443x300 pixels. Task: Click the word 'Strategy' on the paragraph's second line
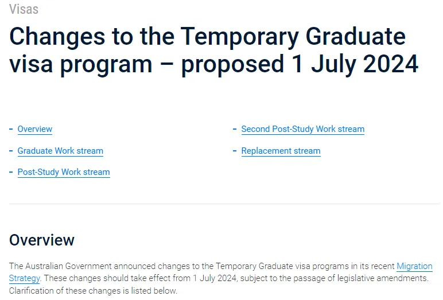(24, 279)
